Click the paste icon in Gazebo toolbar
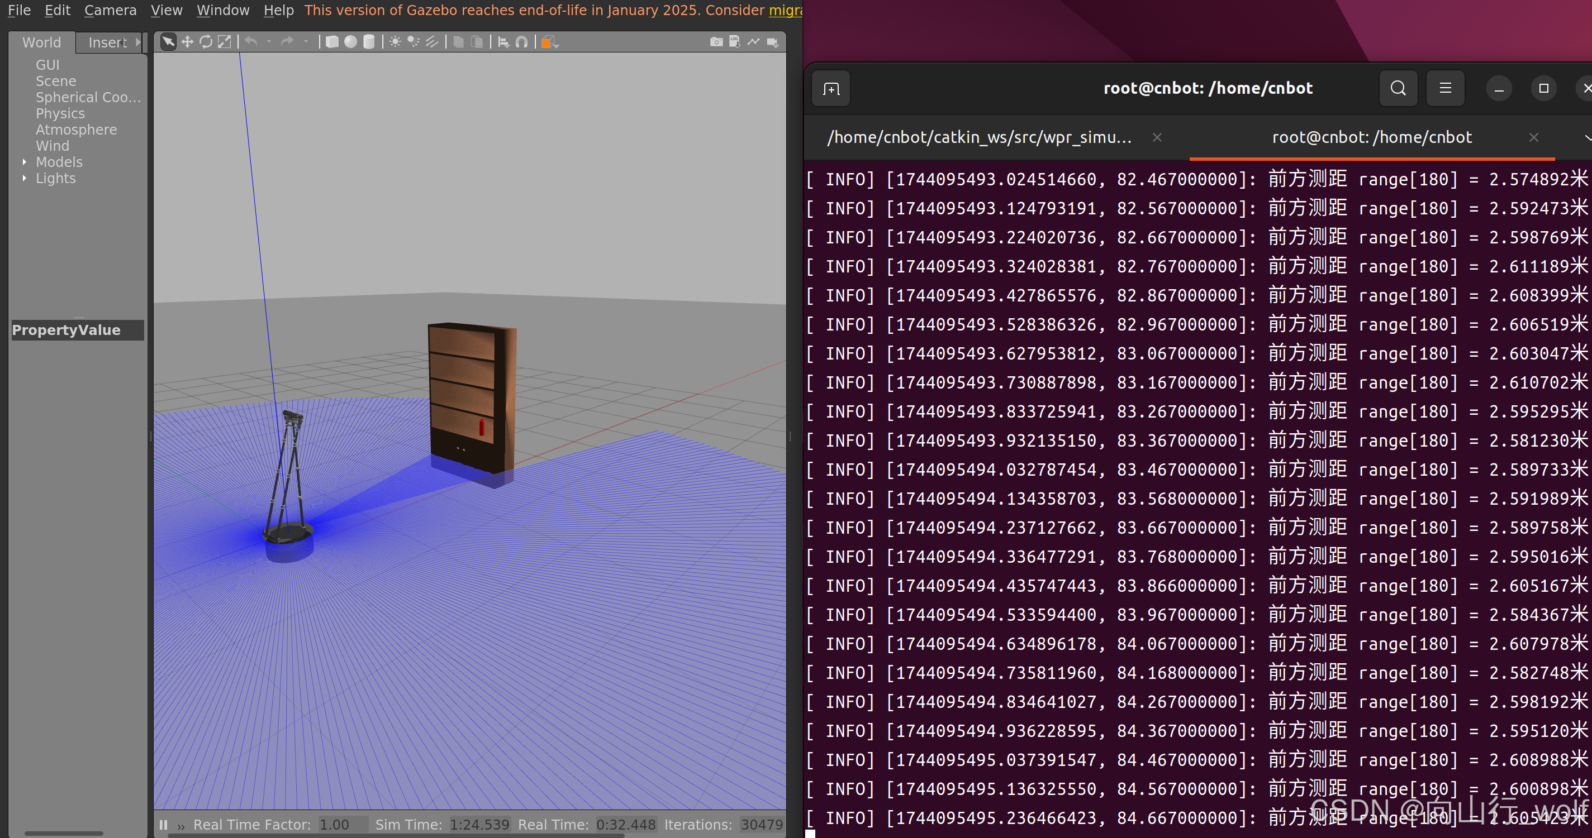The width and height of the screenshot is (1592, 838). [477, 42]
